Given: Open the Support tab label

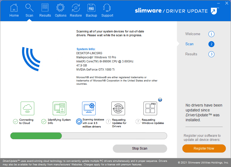Looking at the screenshot, I should click(x=107, y=16).
